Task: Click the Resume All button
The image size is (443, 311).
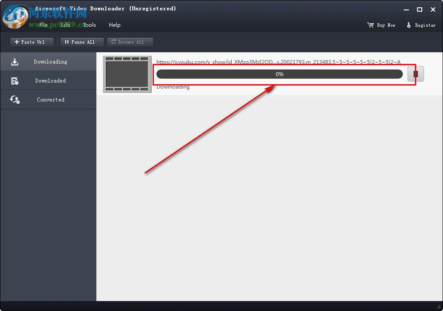Action: 130,42
